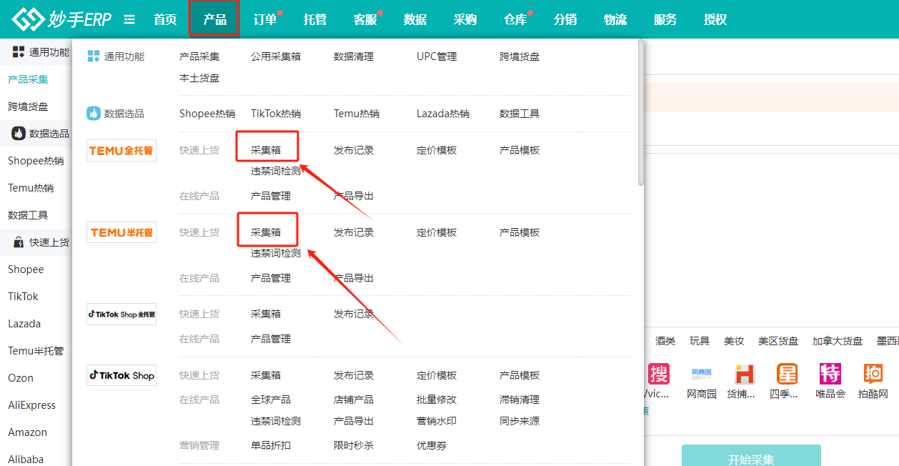The image size is (899, 466).
Task: Click the 妙手ERP logo
Action: pos(61,19)
